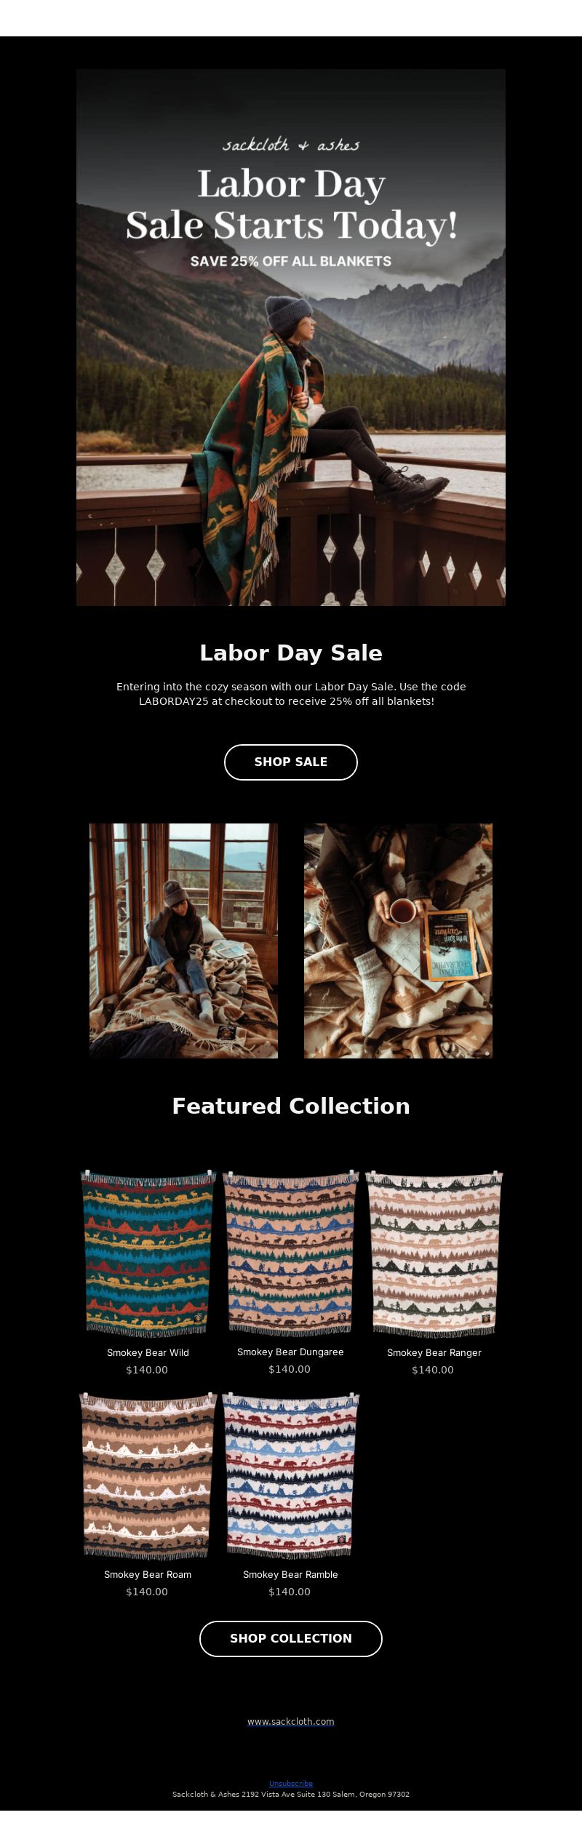Click the Smokey Bear Dungaree product name
The height and width of the screenshot is (1839, 582).
point(290,1352)
